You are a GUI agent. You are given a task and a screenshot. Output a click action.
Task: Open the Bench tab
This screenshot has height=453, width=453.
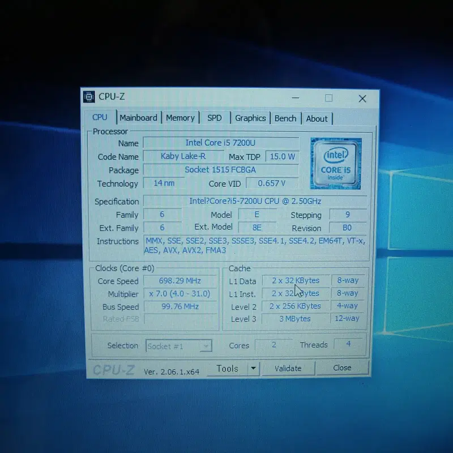click(285, 118)
